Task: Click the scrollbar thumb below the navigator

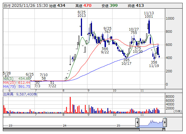Action: [151, 129]
